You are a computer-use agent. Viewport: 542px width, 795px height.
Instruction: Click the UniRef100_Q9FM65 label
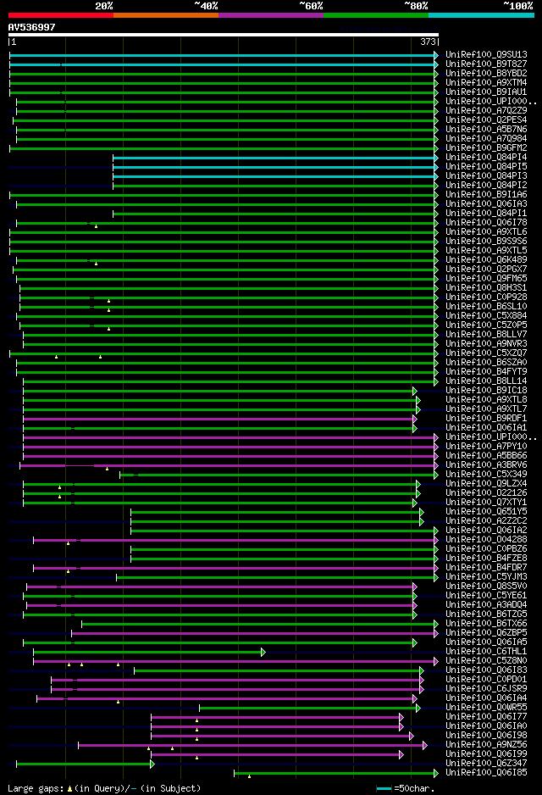(486, 278)
